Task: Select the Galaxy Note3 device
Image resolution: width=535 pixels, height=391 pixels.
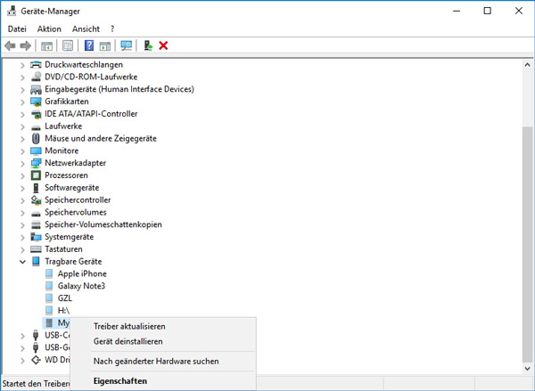Action: pos(81,286)
